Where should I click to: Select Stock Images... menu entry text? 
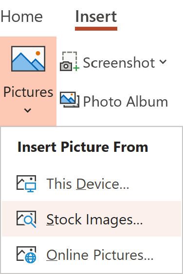94,219
